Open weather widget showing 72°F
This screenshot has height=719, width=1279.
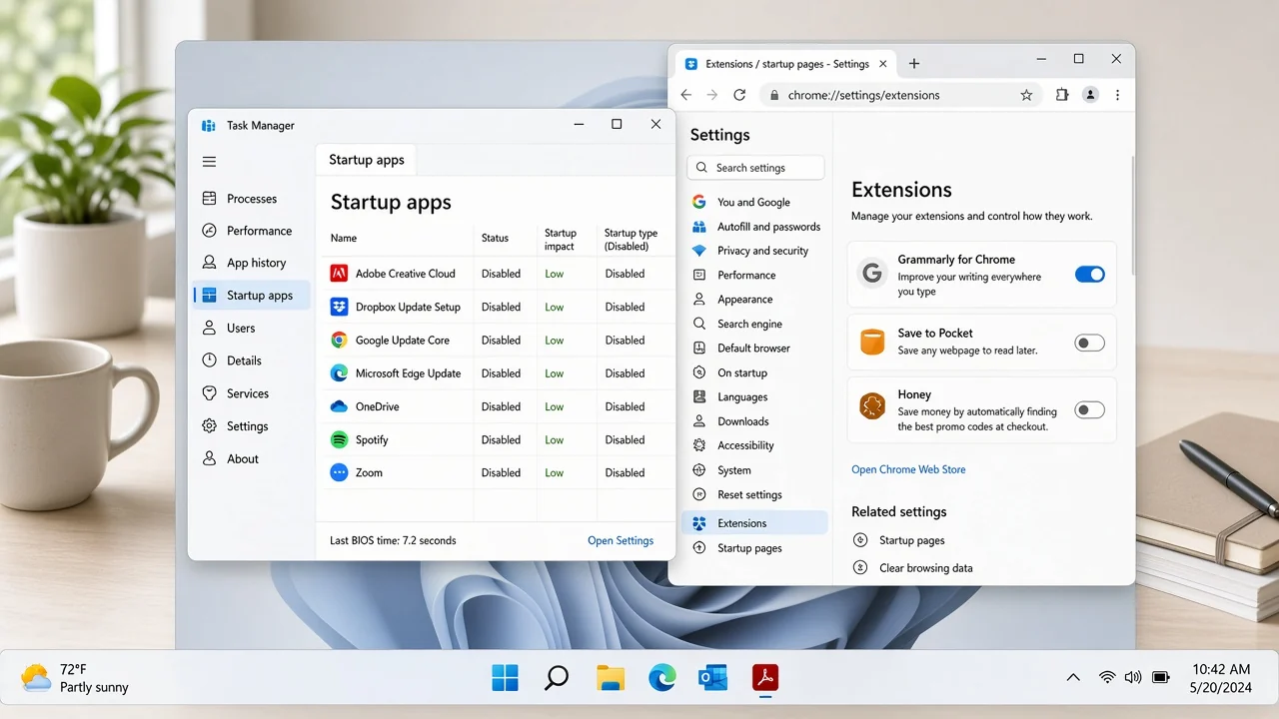(75, 678)
